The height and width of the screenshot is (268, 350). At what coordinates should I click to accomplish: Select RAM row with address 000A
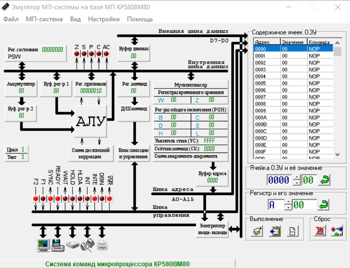click(293, 117)
